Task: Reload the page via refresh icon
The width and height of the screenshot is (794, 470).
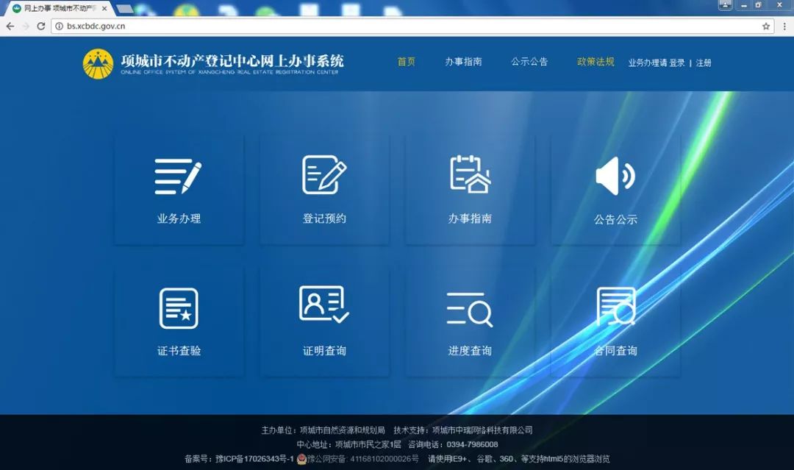Action: tap(41, 25)
